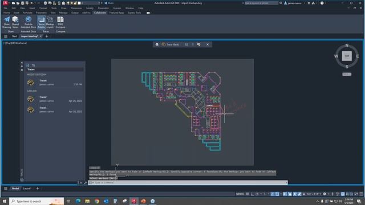Show hidden system tray icons chevron

(x=317, y=201)
